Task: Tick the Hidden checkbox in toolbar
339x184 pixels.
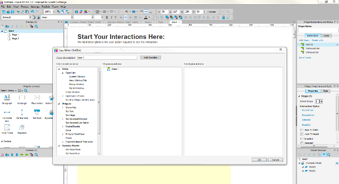Action: point(206,12)
